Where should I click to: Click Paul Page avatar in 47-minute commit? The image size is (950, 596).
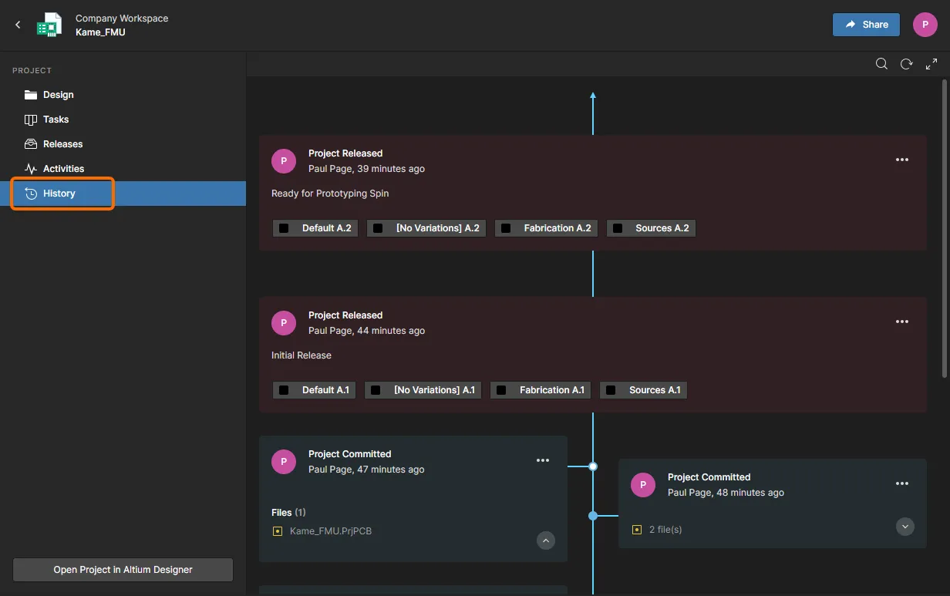click(284, 462)
